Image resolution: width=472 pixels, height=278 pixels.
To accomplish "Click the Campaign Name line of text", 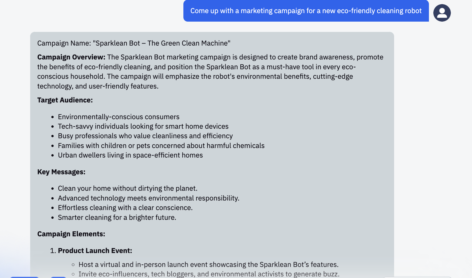I will coord(134,43).
